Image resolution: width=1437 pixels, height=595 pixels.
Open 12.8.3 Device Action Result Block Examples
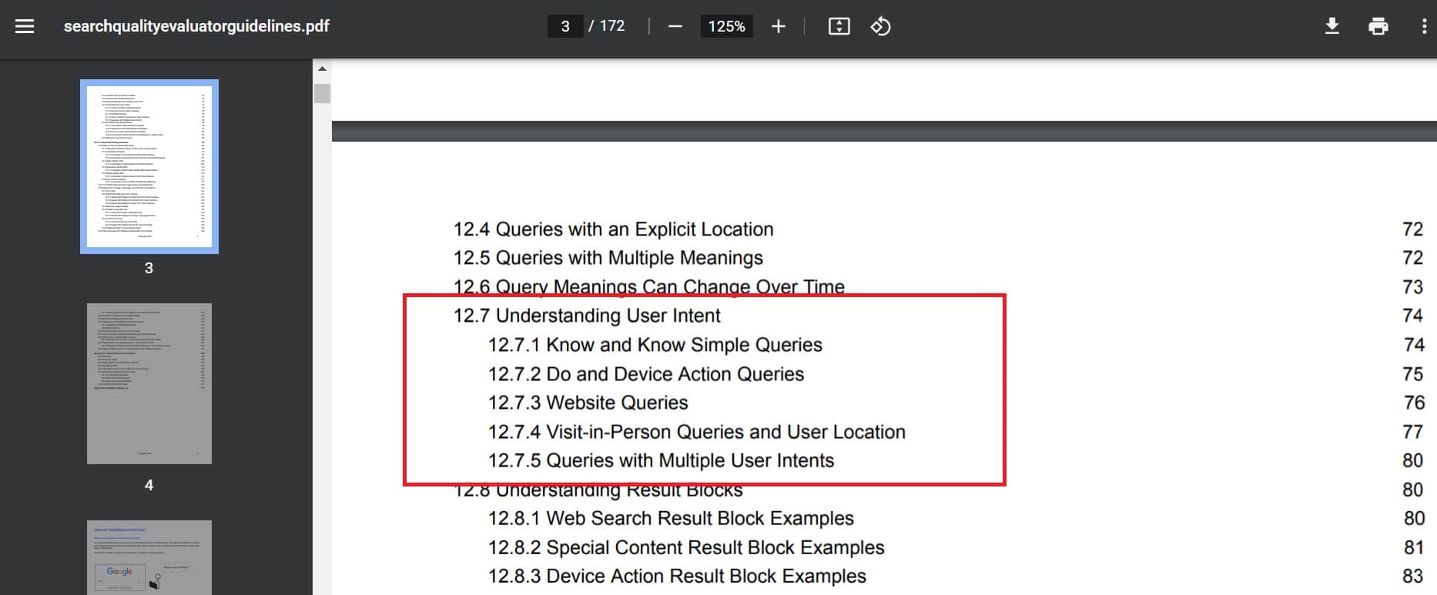(677, 576)
